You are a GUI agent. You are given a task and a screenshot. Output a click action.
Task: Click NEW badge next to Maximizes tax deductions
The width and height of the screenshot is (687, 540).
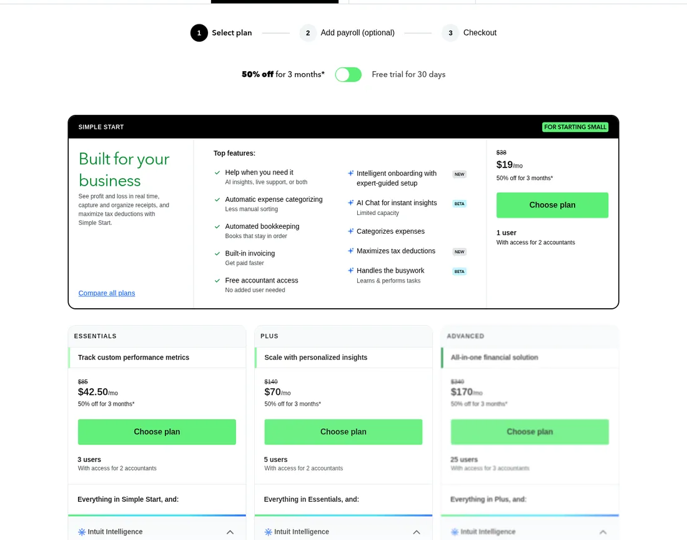[459, 252]
